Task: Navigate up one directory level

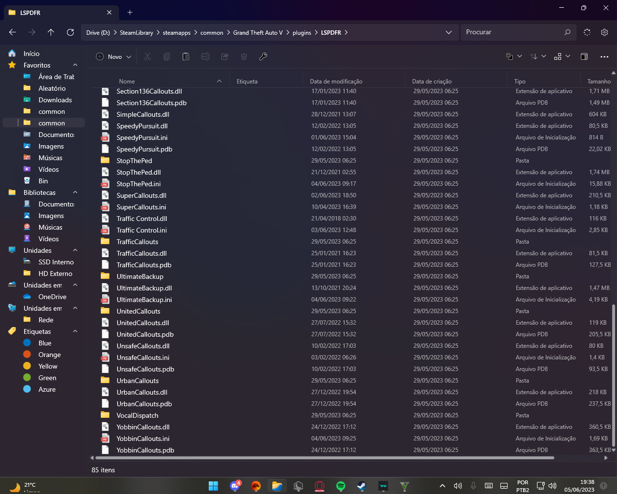Action: pyautogui.click(x=51, y=32)
